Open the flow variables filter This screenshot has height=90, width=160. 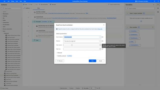(x=153, y=27)
